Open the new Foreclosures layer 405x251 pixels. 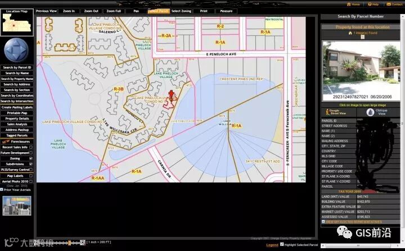[x=17, y=142]
